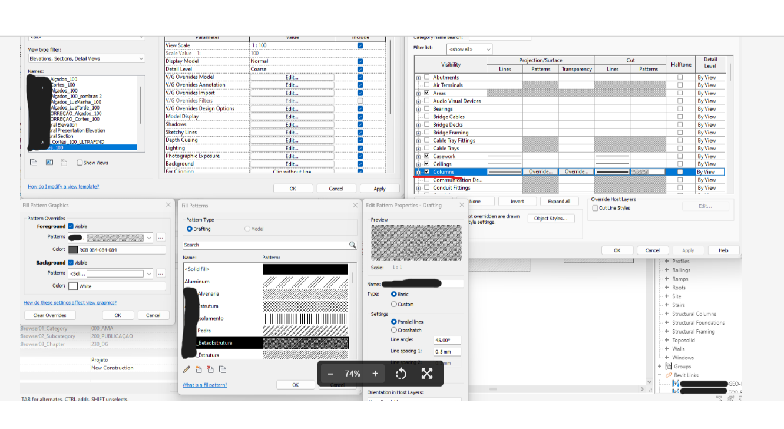The width and height of the screenshot is (784, 429).
Task: Delete the selected fill pattern
Action: click(211, 369)
